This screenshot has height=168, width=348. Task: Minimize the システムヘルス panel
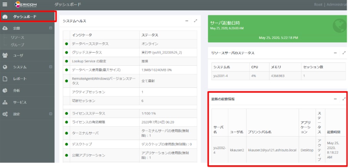(187, 21)
